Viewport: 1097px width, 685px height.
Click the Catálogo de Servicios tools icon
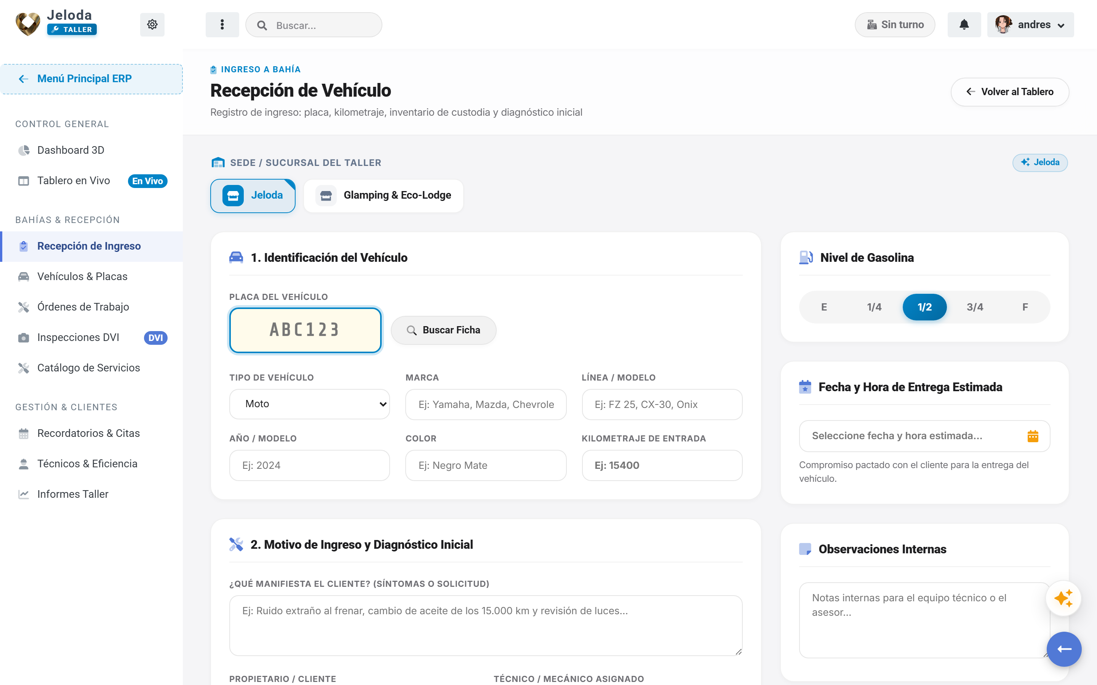[24, 368]
